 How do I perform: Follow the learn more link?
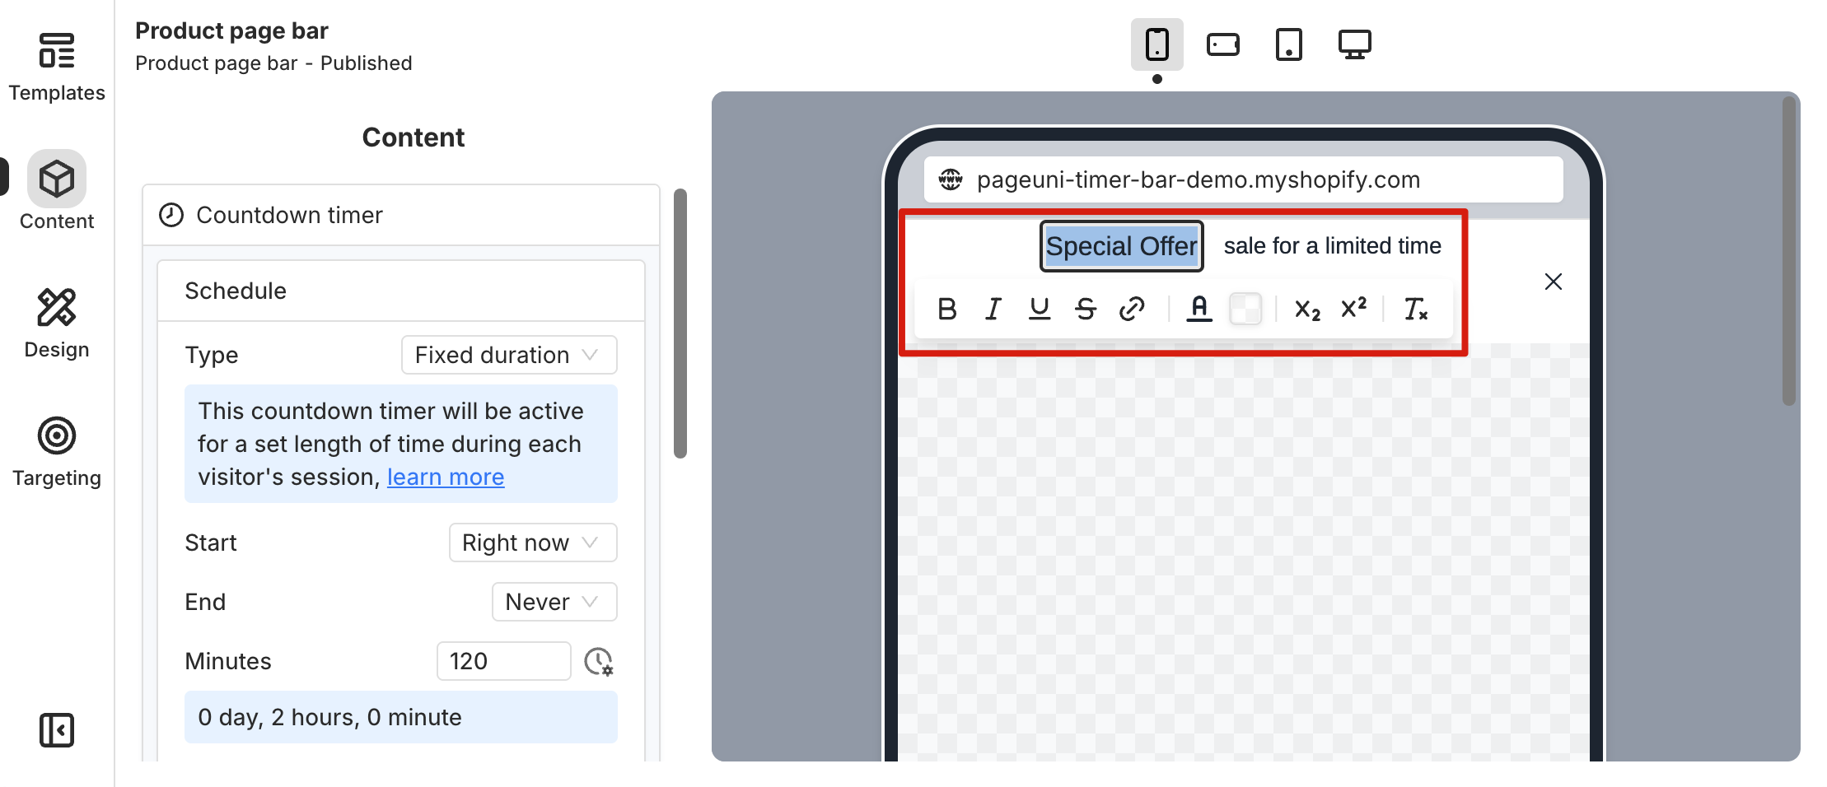coord(446,477)
